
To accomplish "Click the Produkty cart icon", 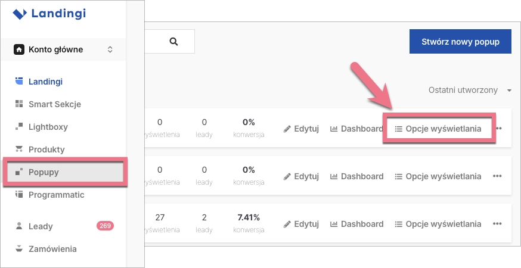I will point(19,149).
